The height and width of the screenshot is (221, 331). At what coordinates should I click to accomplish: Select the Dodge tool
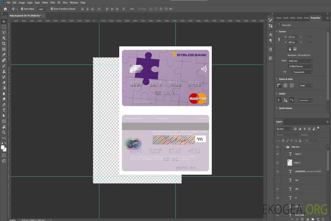click(4, 99)
